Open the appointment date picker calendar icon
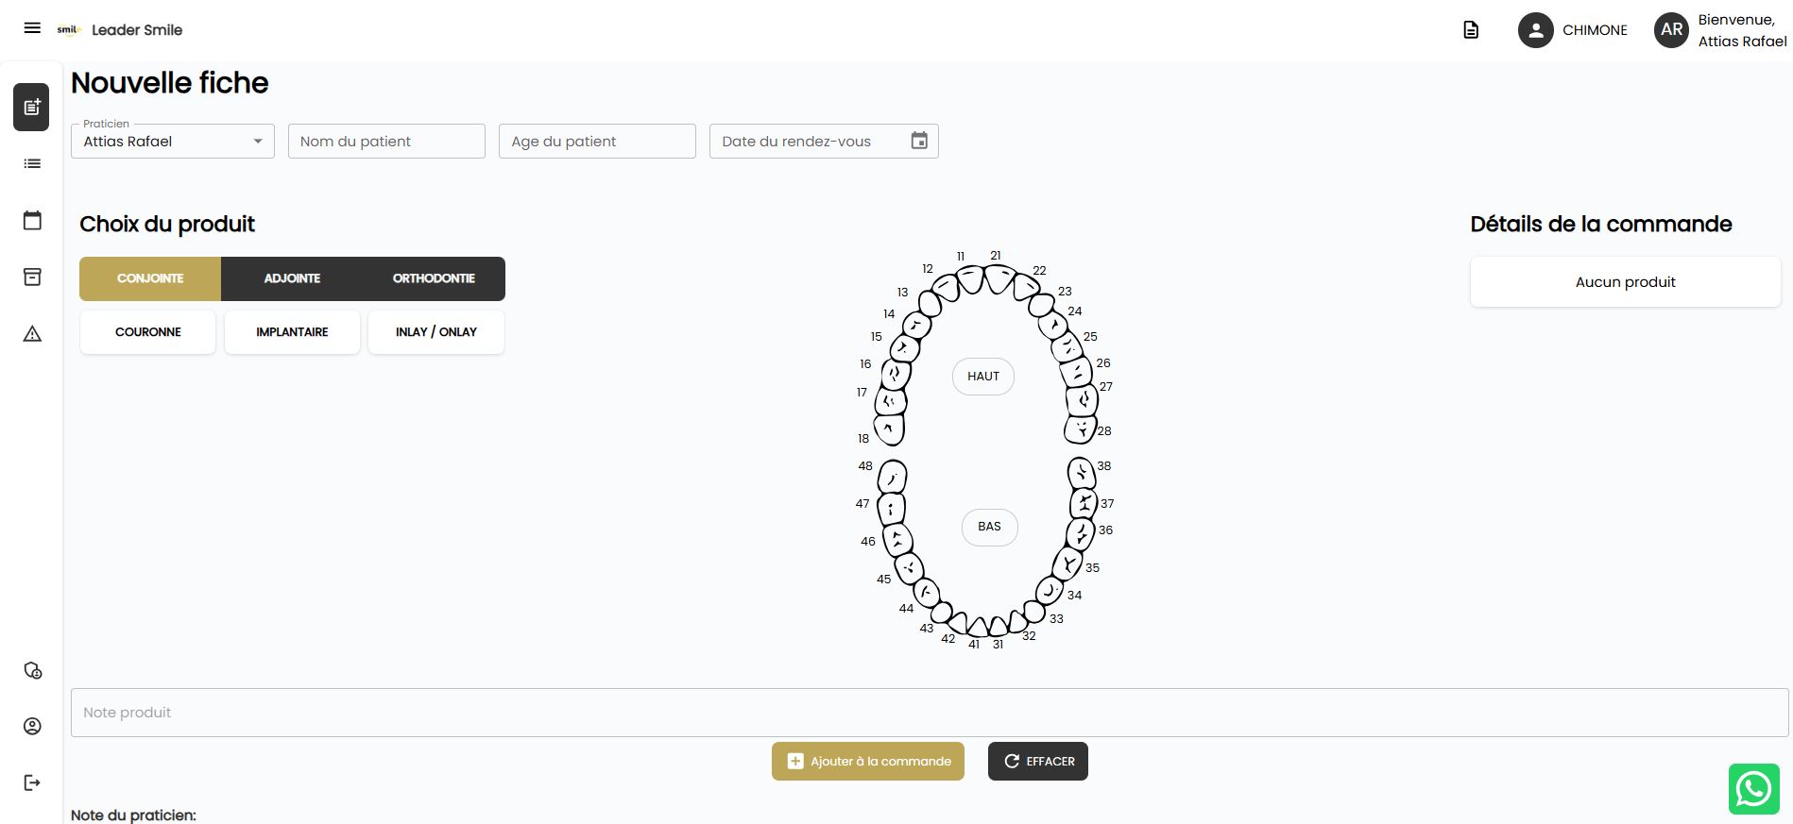Image resolution: width=1793 pixels, height=824 pixels. pos(919,141)
